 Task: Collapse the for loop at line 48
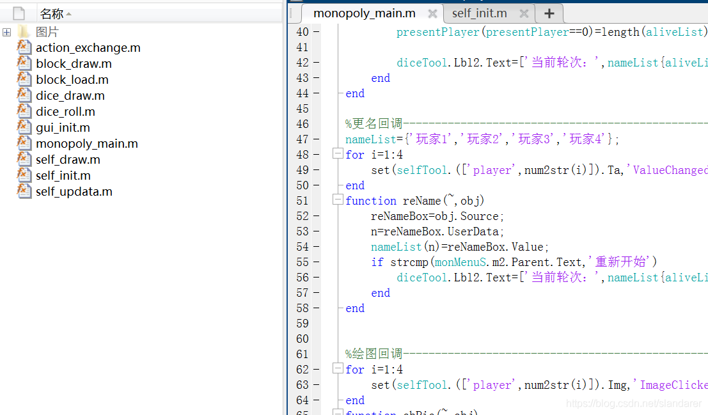[337, 153]
